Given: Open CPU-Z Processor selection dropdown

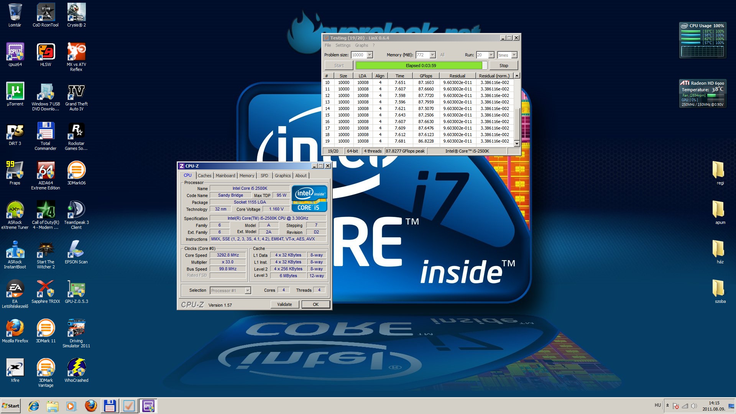Looking at the screenshot, I should coord(230,291).
